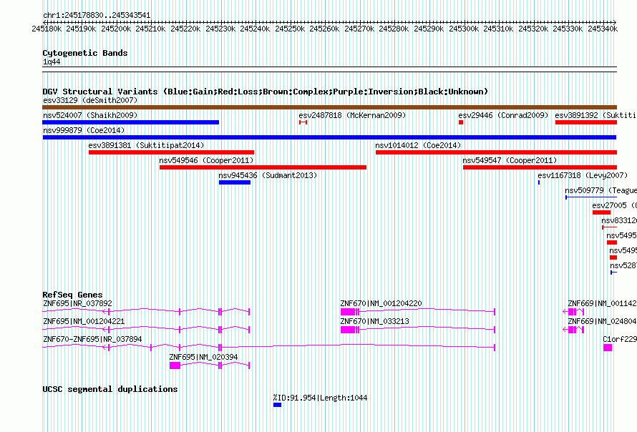The image size is (637, 432).
Task: Click the 245260k ruler tick label
Action: [x=324, y=29]
